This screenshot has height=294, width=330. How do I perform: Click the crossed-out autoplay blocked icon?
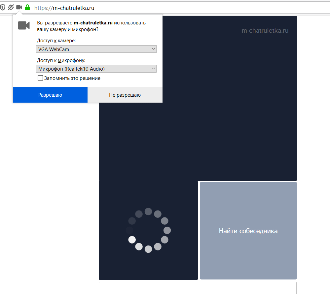coord(11,8)
